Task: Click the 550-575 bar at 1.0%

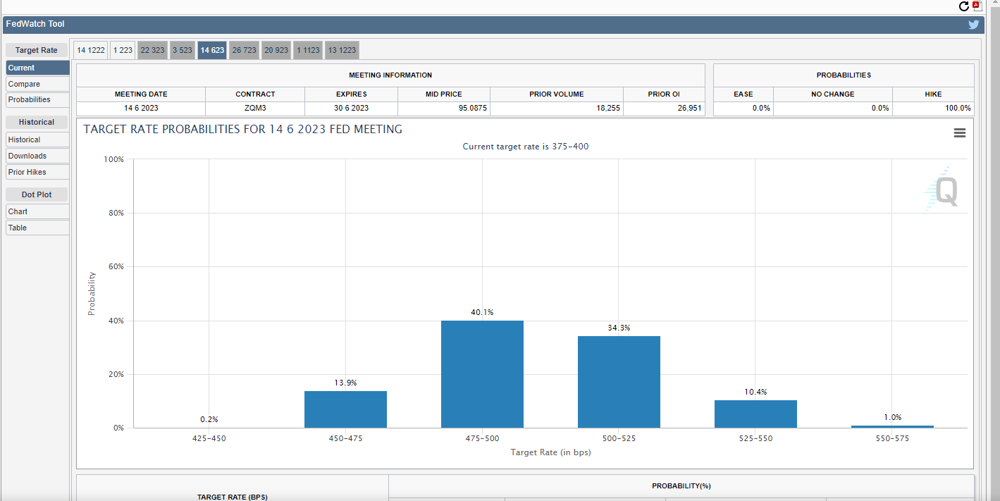Action: point(892,426)
